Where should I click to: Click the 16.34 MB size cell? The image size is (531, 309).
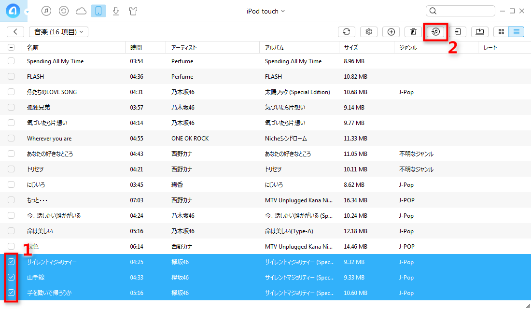(x=356, y=200)
